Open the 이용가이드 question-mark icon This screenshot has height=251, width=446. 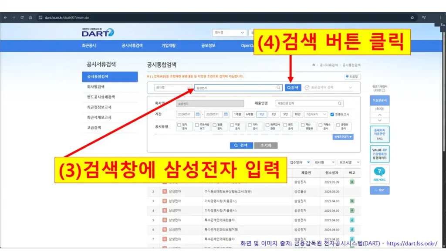pos(379,172)
